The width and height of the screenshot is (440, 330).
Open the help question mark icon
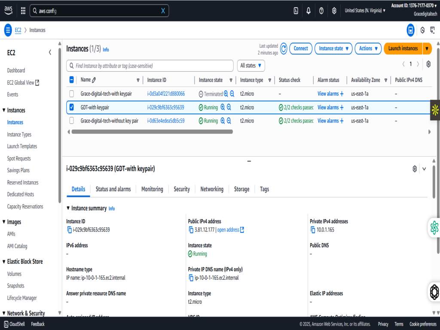[x=321, y=11]
